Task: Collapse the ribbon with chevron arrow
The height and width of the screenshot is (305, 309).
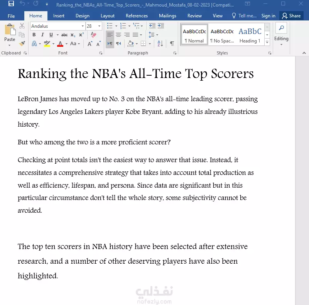Action: click(304, 53)
